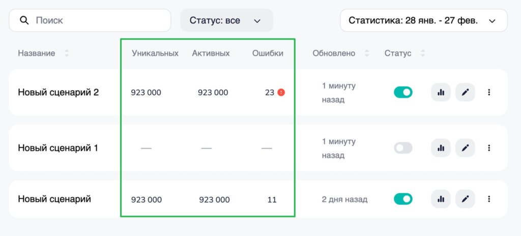Expand the Статистика date range dropdown
The width and height of the screenshot is (521, 236).
pyautogui.click(x=423, y=21)
